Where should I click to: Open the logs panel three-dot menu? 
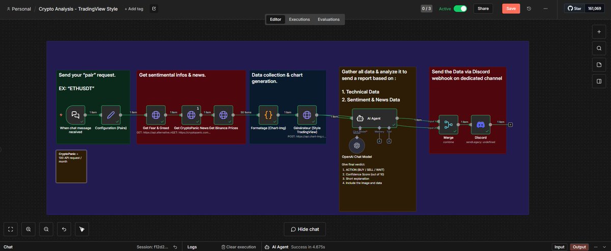point(596,247)
